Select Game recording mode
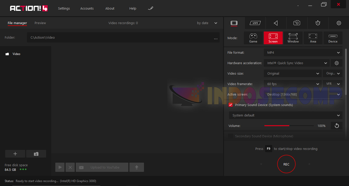The image size is (349, 186). click(x=253, y=38)
